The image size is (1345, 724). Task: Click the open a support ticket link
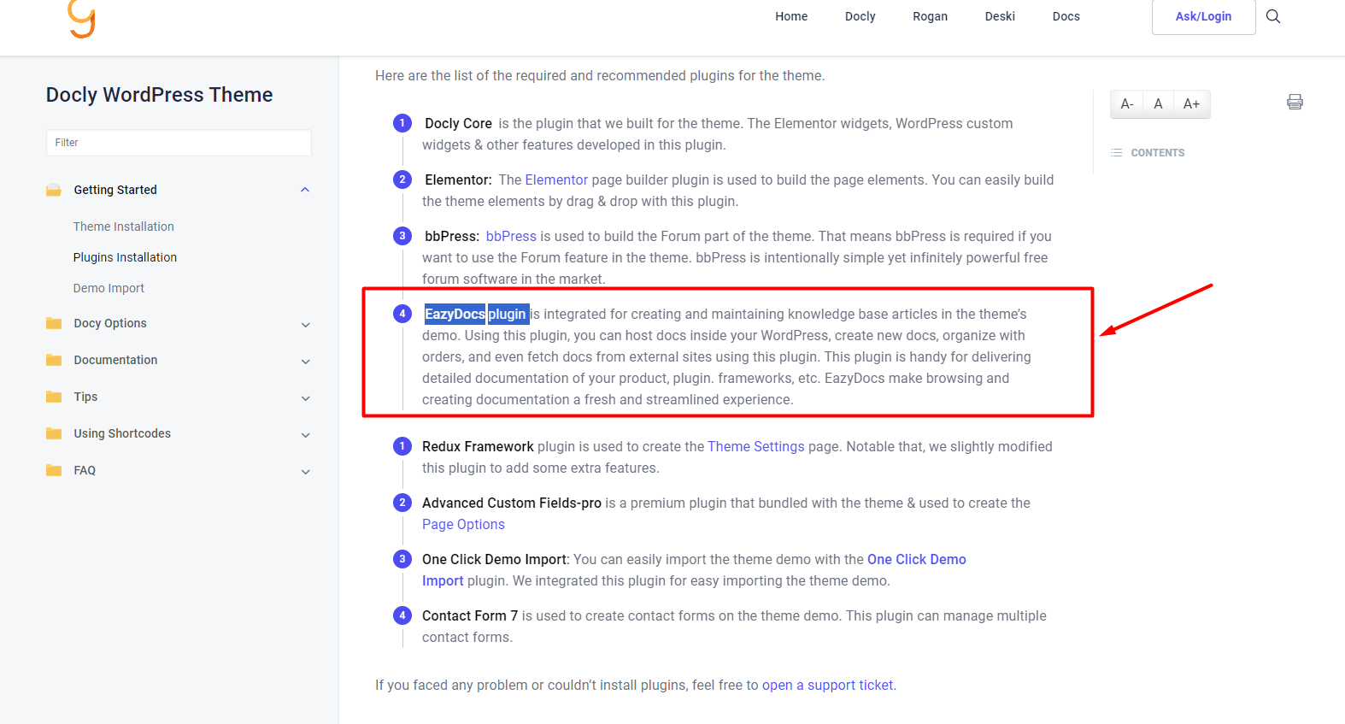(827, 685)
